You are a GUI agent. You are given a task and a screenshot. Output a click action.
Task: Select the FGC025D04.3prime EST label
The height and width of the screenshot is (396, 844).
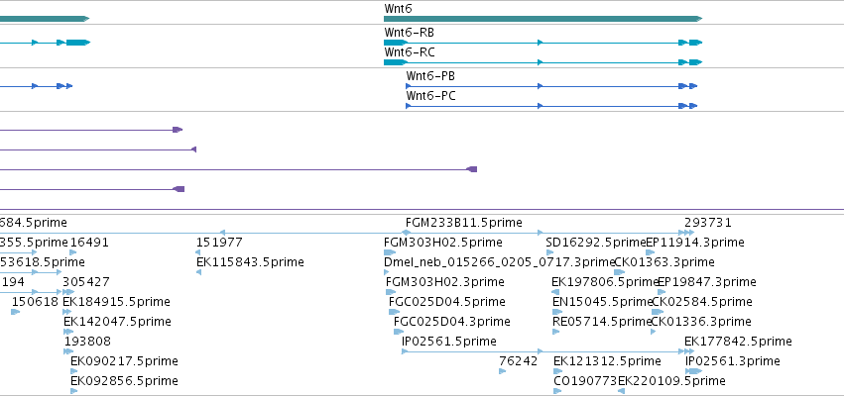pyautogui.click(x=452, y=322)
